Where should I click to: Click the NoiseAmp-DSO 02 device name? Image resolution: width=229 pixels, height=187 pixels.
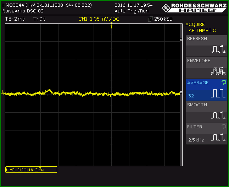coord(23,11)
